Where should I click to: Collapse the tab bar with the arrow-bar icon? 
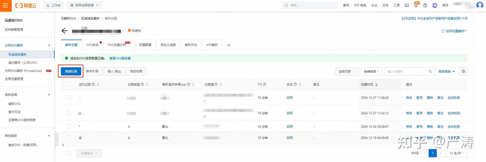pyautogui.click(x=228, y=45)
